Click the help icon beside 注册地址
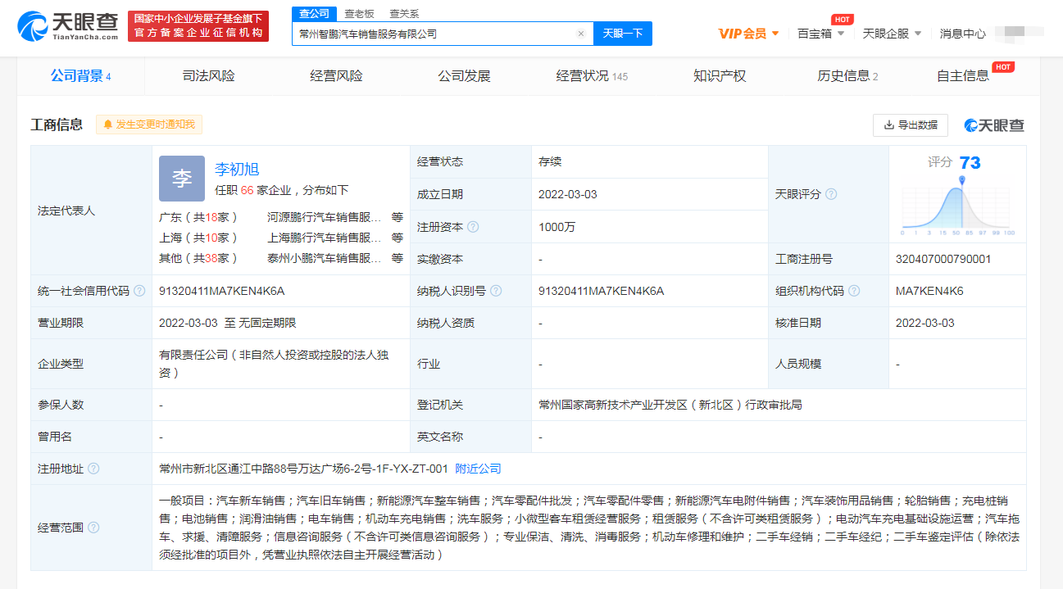 point(93,469)
